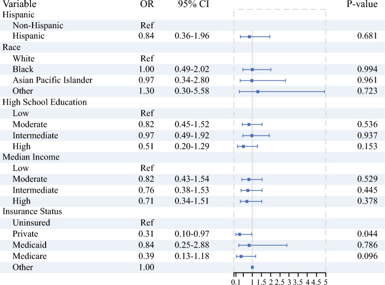
Task: Select the OR column header
Action: tap(147, 4)
